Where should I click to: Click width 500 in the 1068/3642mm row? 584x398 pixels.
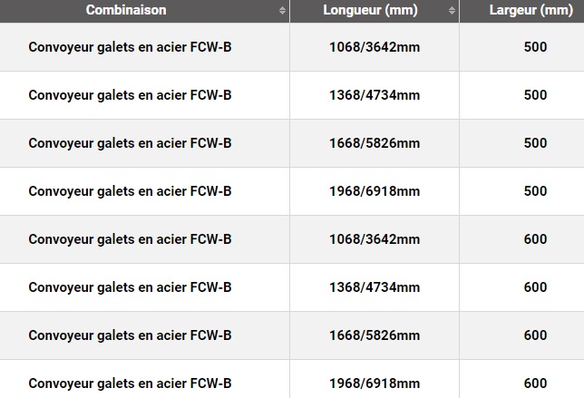pyautogui.click(x=535, y=46)
